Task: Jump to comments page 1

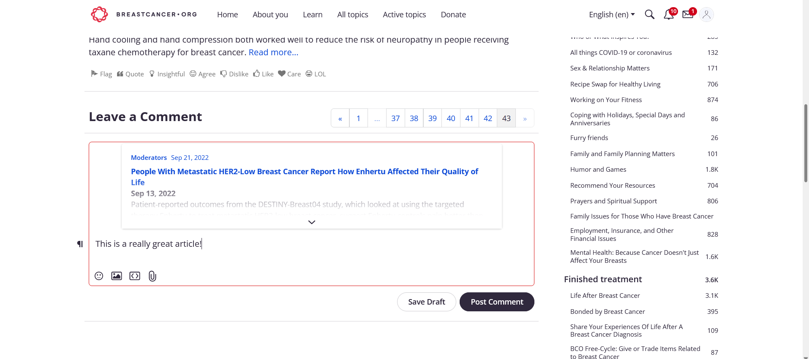Action: click(359, 118)
